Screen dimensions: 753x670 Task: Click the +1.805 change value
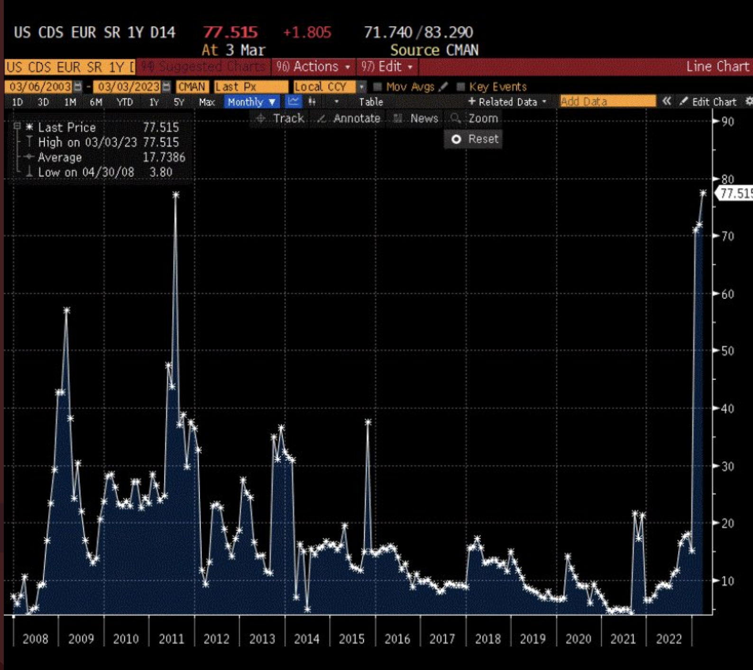pos(307,32)
